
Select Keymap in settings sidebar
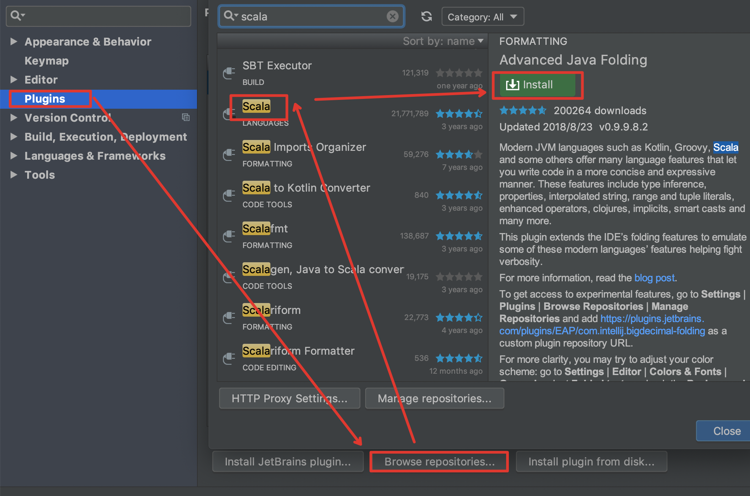pyautogui.click(x=47, y=60)
